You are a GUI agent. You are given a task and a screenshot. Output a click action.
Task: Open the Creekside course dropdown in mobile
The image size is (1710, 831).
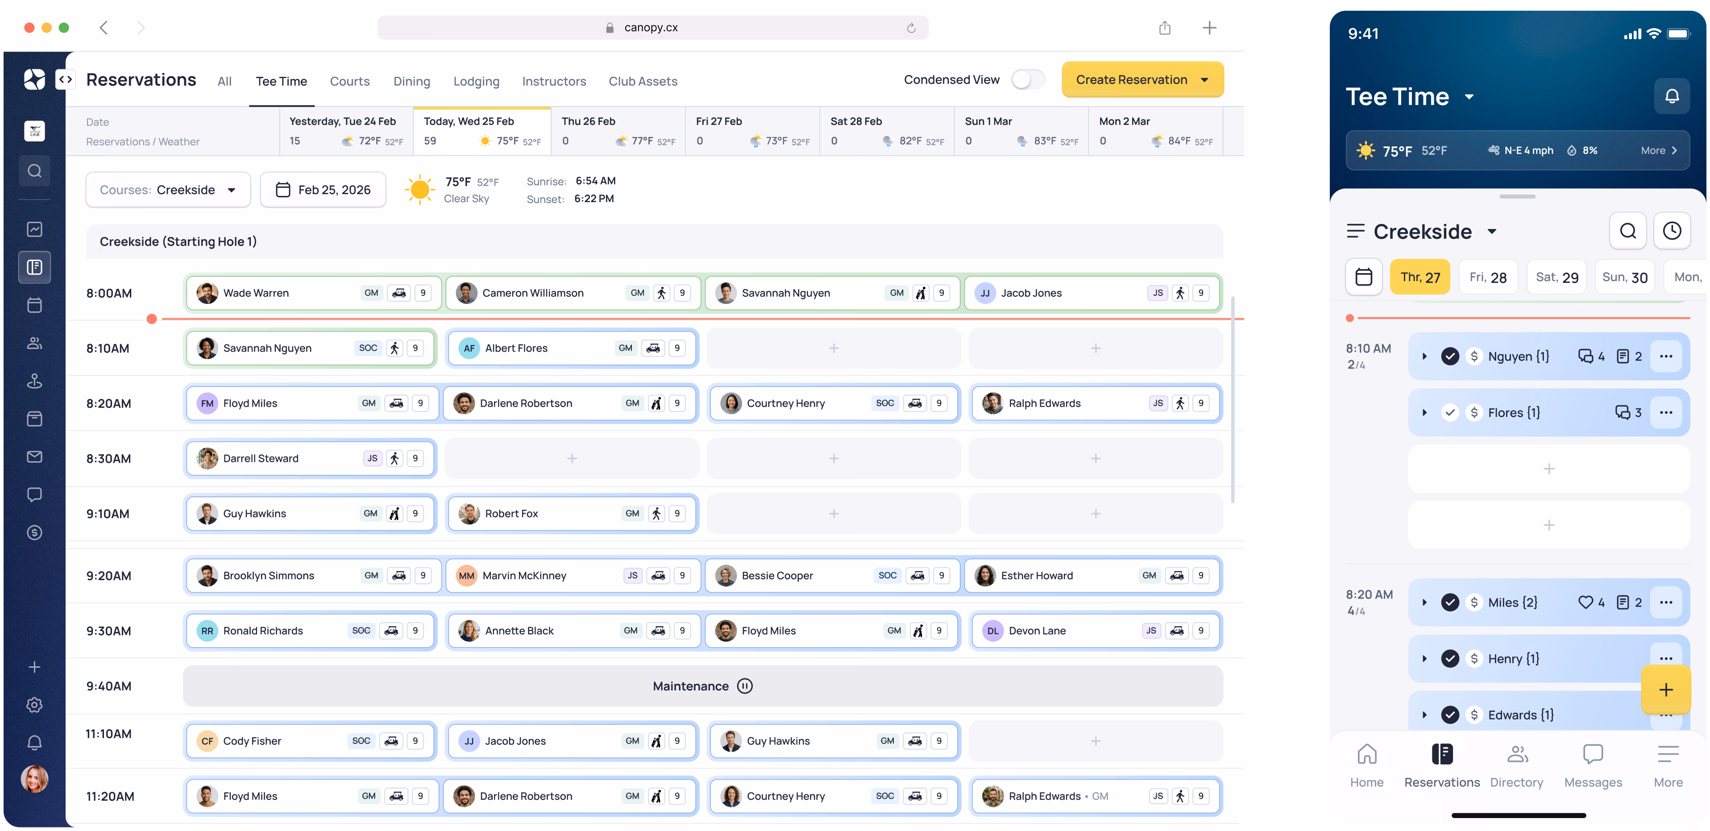tap(1492, 232)
